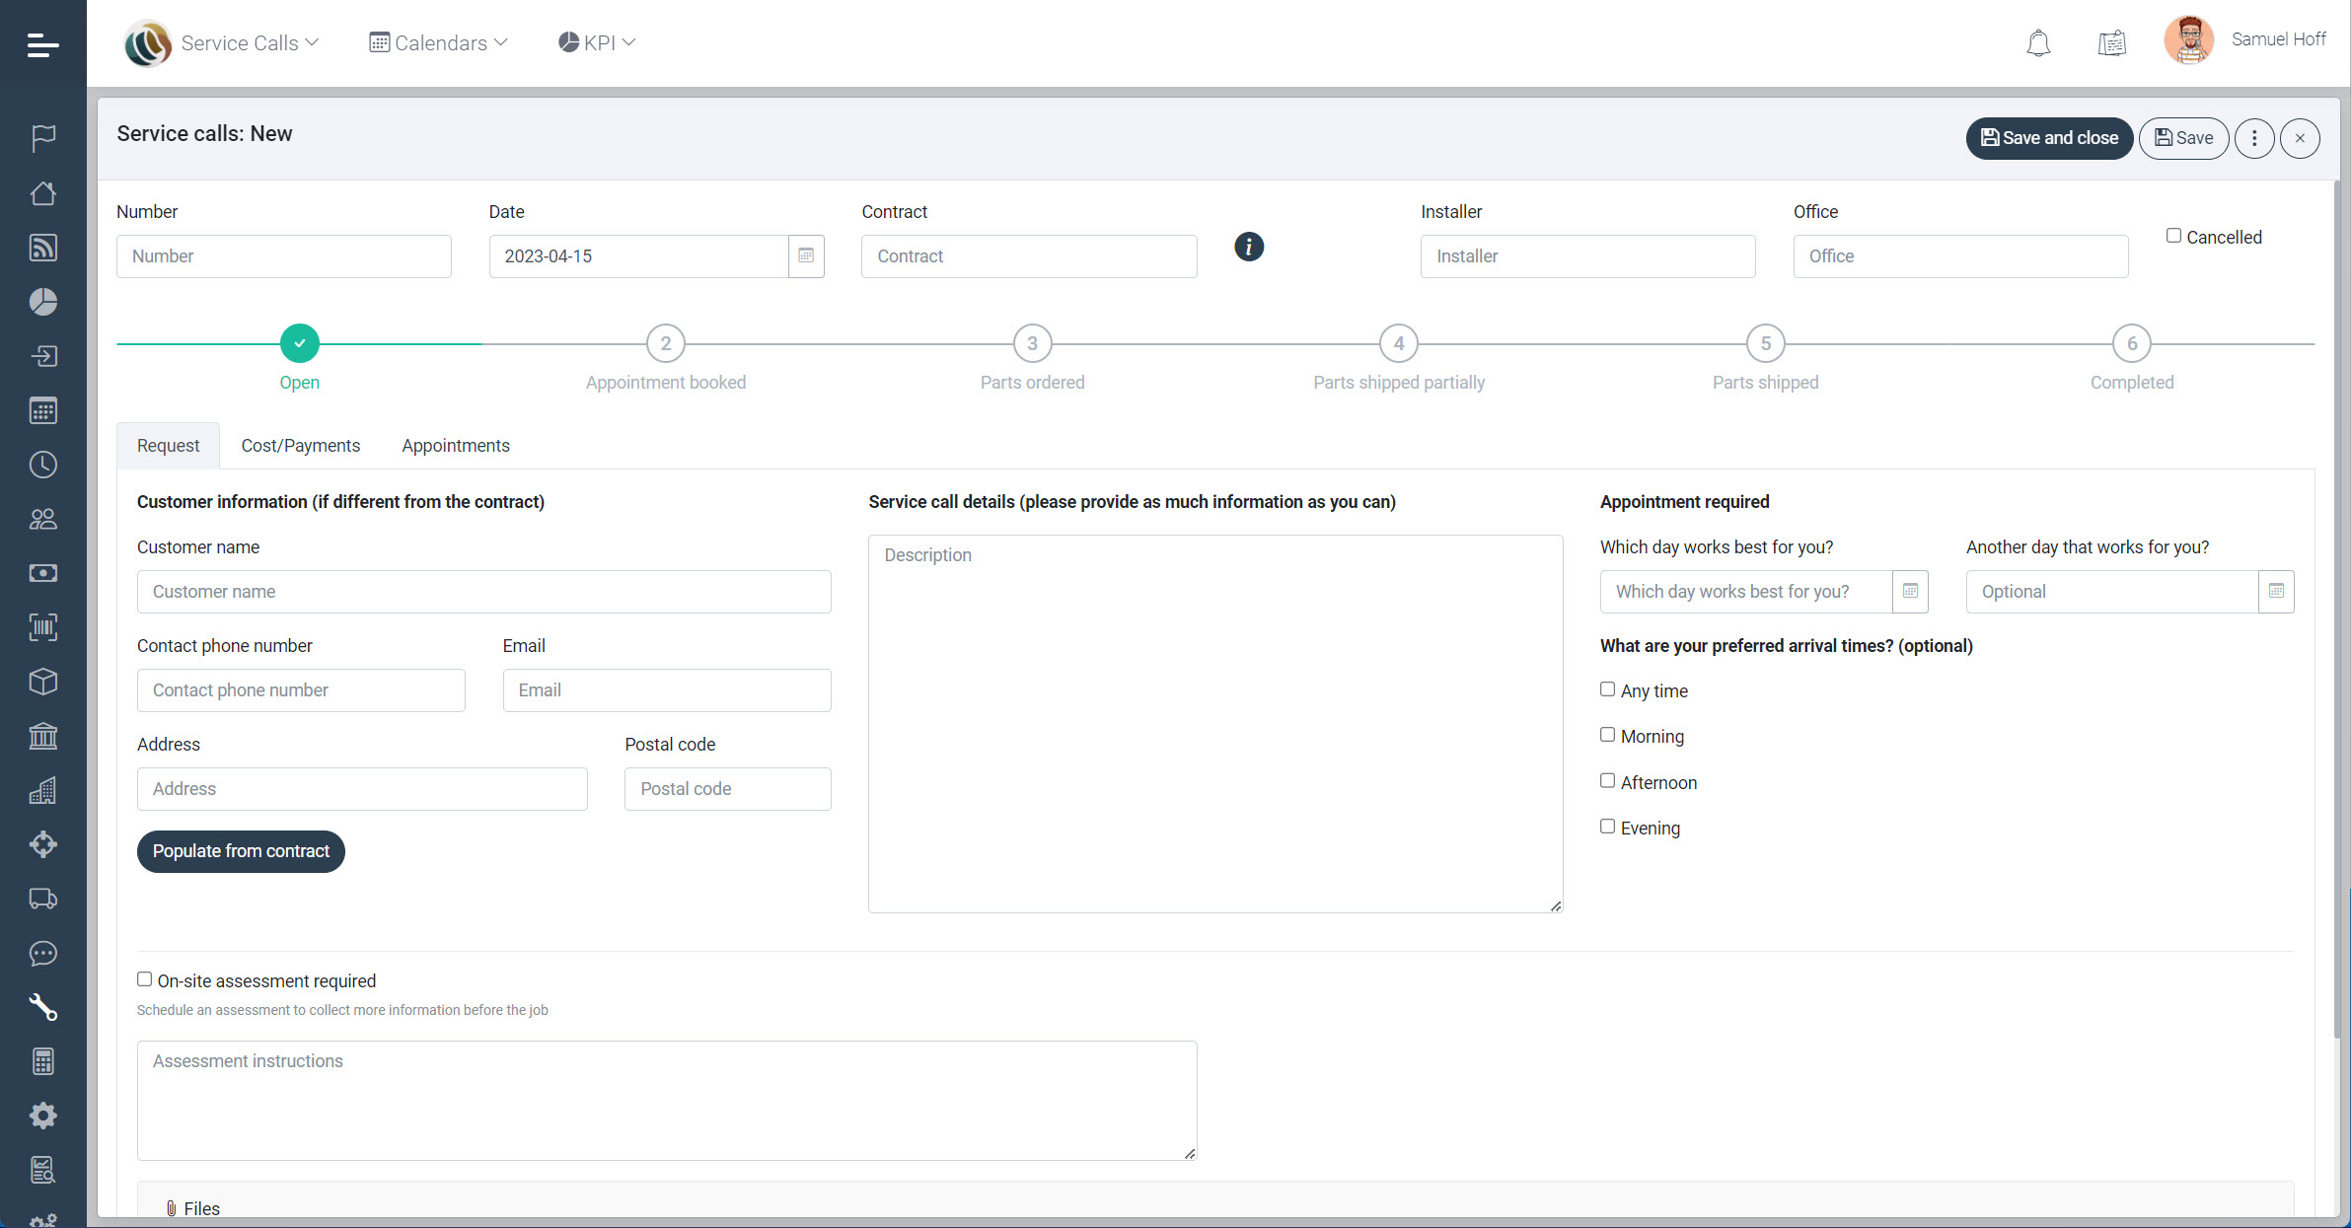Open the barcode scanner sidebar icon
2351x1228 pixels.
(42, 627)
